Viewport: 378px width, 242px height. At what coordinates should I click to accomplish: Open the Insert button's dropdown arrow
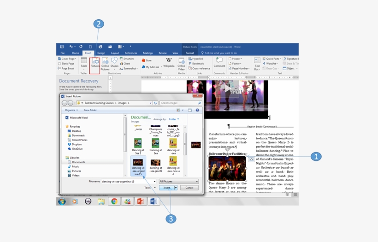[176, 188]
